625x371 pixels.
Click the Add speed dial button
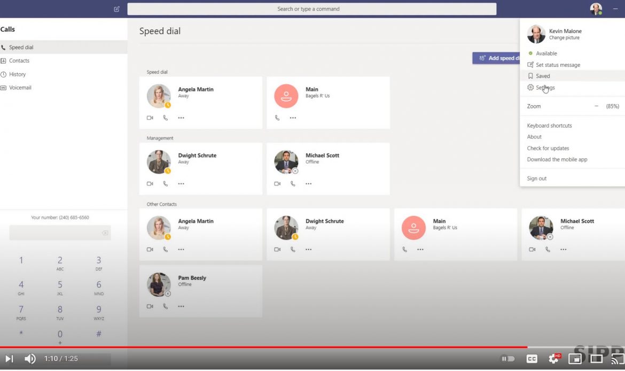click(x=497, y=58)
